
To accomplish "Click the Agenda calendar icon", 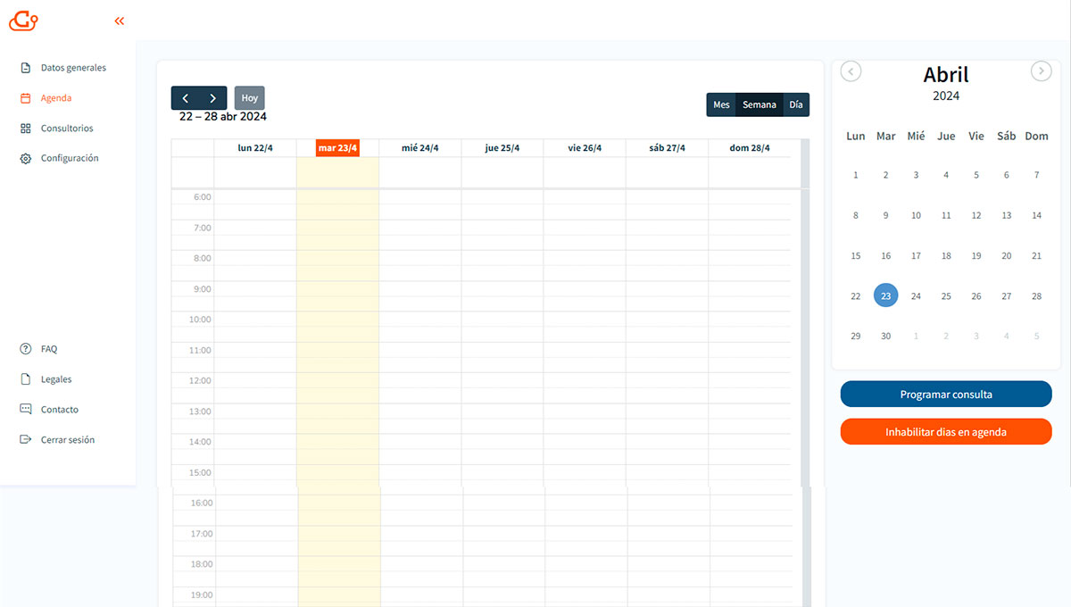I will click(26, 98).
